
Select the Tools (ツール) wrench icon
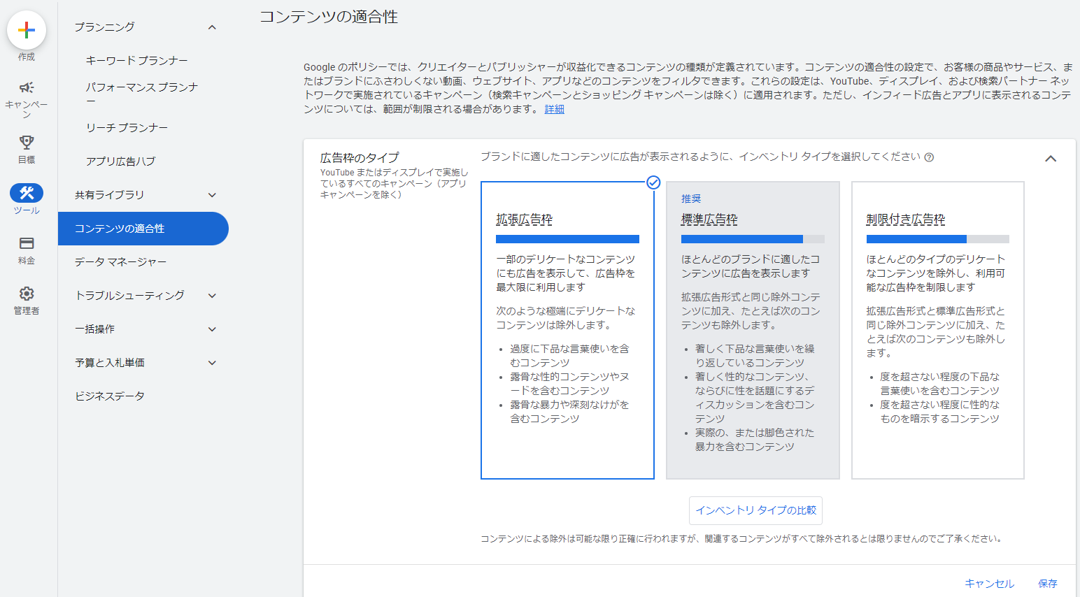pos(27,193)
